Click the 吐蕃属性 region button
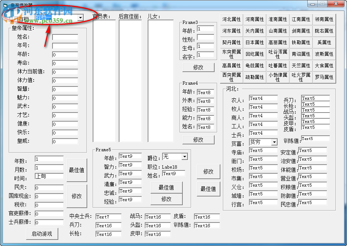347x246 pixels. click(278, 65)
